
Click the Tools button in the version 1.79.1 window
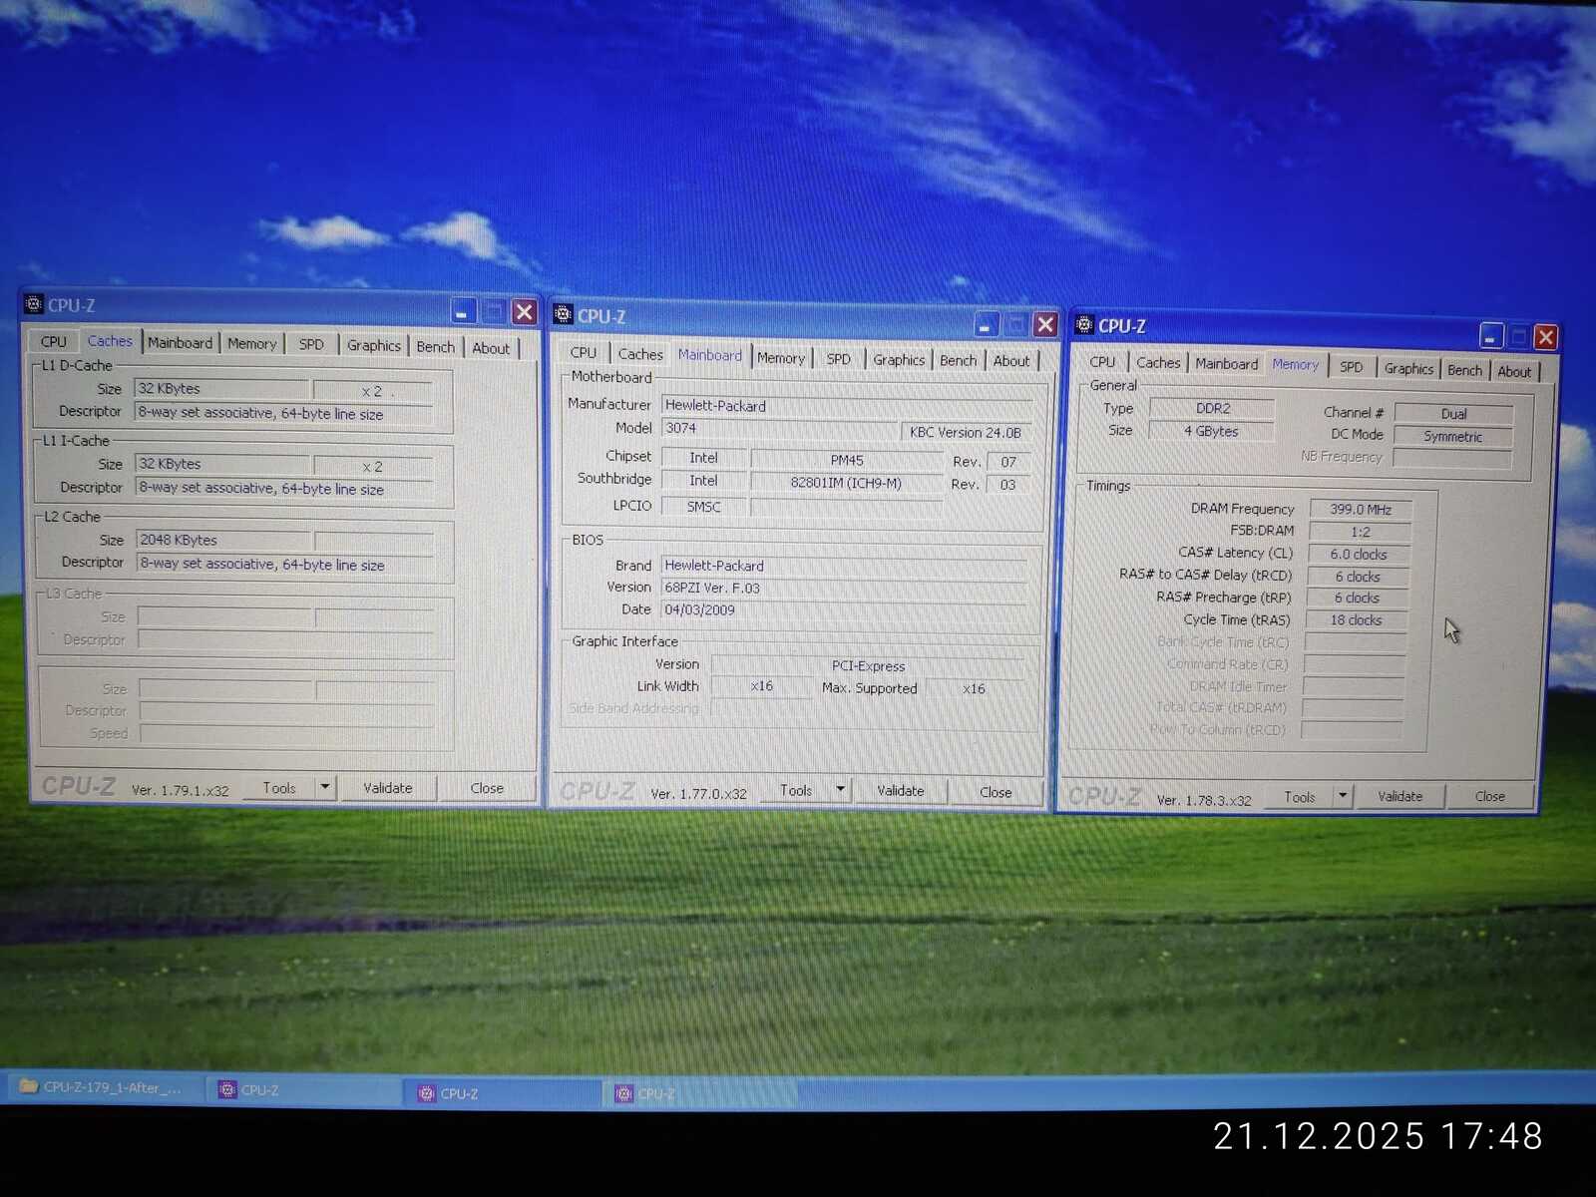pyautogui.click(x=279, y=788)
